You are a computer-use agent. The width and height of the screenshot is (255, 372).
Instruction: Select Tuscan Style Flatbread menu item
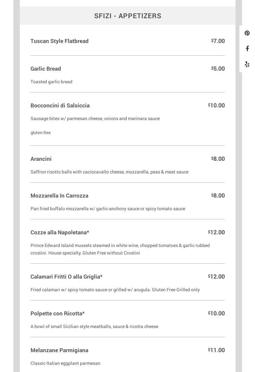point(59,41)
